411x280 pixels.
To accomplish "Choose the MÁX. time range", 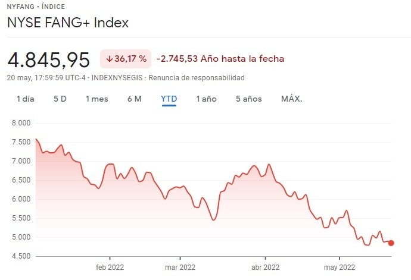I will pos(291,99).
